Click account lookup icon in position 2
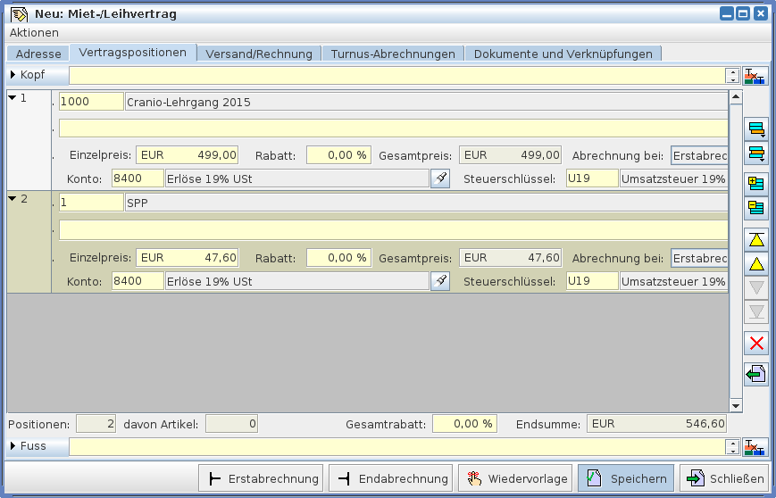 (439, 282)
